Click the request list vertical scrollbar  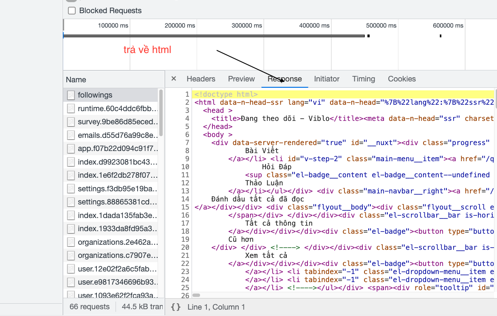coord(161,112)
